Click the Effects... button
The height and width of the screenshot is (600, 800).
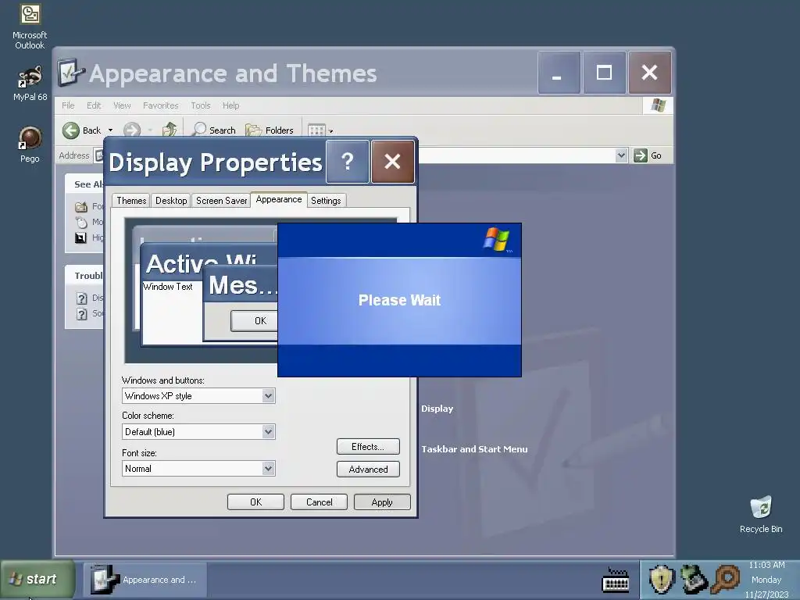(x=368, y=446)
